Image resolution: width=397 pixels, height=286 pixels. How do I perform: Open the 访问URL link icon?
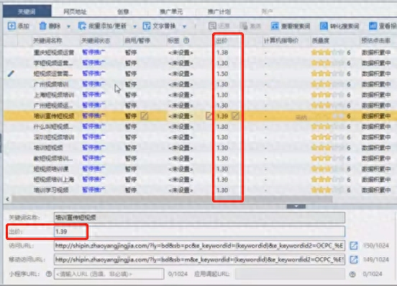coord(354,246)
